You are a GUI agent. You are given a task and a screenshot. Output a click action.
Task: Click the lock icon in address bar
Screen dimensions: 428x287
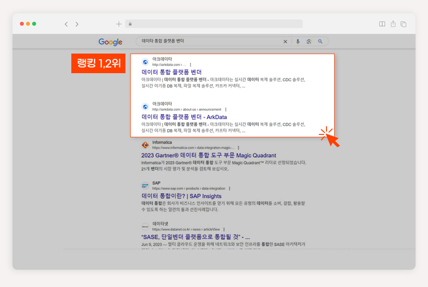(130, 24)
